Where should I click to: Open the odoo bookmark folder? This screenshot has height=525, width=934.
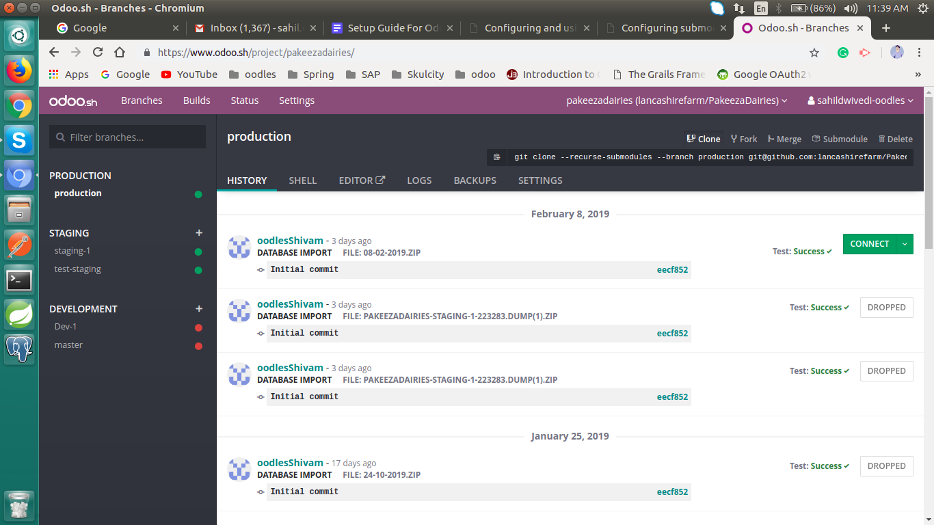pos(475,75)
